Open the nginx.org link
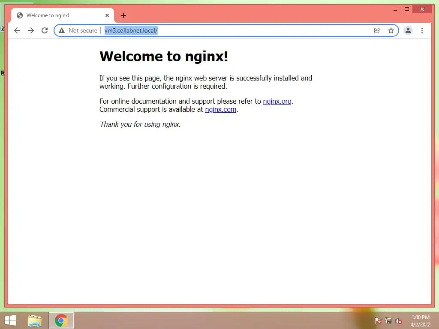Image resolution: width=439 pixels, height=329 pixels. point(277,101)
